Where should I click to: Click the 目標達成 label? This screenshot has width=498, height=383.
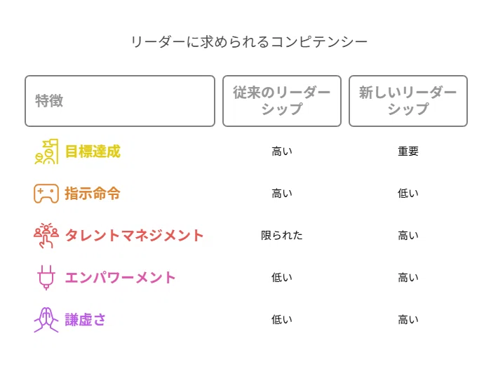coord(93,152)
